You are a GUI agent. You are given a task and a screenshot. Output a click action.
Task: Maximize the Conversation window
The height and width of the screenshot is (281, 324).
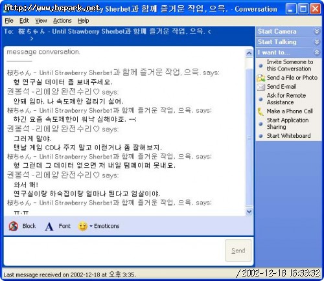coord(303,9)
